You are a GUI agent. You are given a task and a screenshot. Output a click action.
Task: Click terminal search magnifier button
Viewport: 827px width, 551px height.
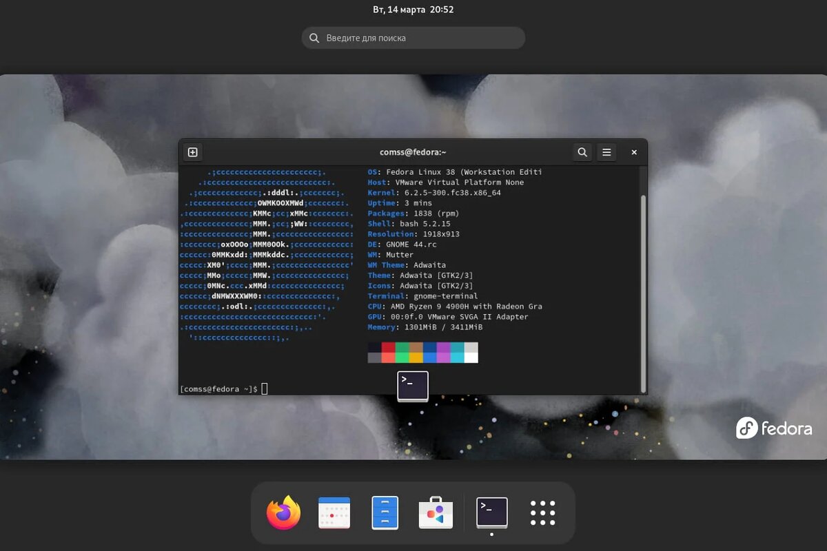tap(582, 152)
